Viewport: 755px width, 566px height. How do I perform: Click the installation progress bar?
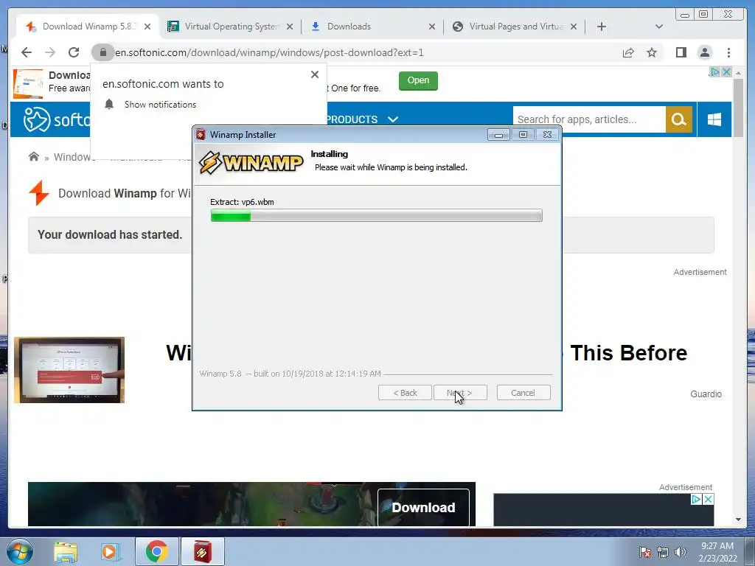click(x=376, y=216)
